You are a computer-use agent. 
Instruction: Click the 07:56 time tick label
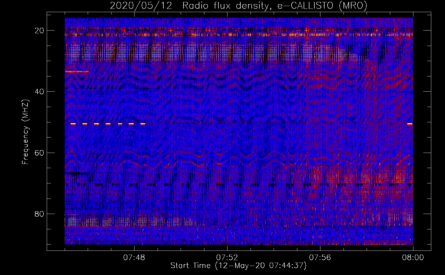(x=320, y=258)
